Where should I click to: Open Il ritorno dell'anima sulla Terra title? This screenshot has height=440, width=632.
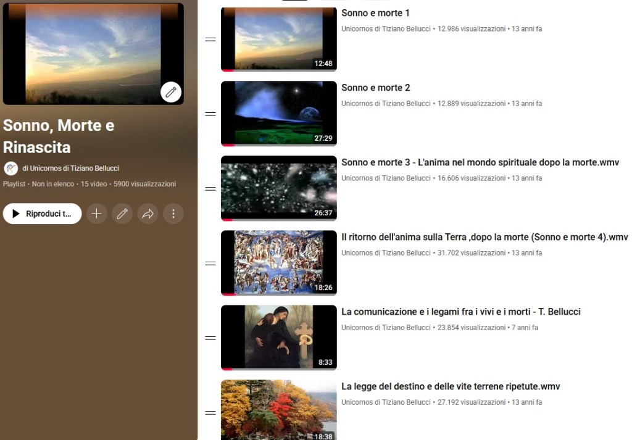click(x=484, y=237)
